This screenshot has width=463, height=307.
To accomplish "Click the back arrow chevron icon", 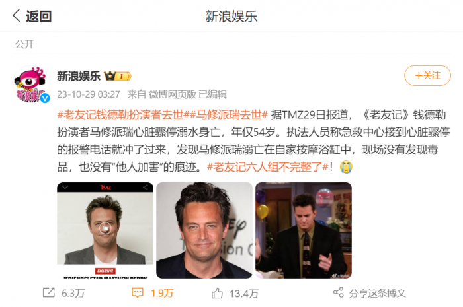I will coord(17,15).
